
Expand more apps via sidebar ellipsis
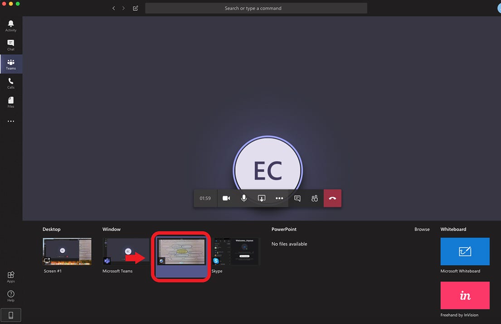point(10,121)
